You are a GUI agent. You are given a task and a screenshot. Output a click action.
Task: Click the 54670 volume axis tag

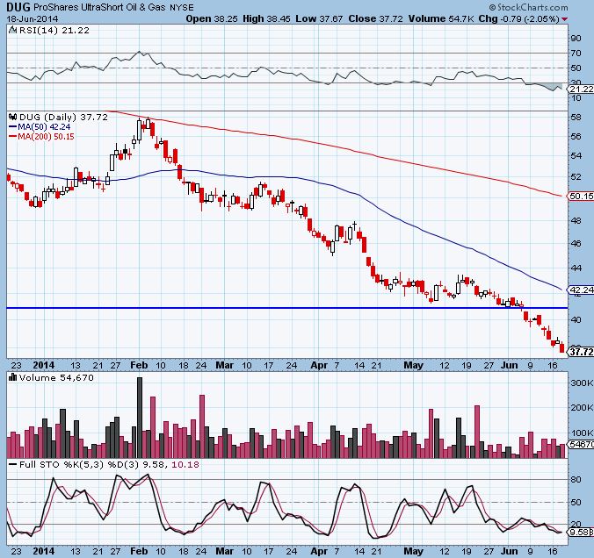pos(580,444)
